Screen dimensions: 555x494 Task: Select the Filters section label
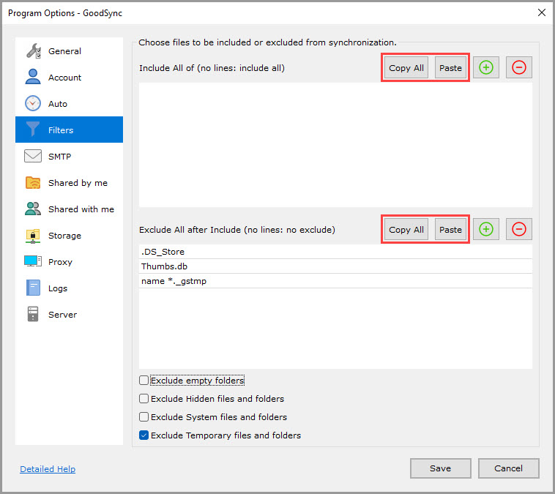61,130
